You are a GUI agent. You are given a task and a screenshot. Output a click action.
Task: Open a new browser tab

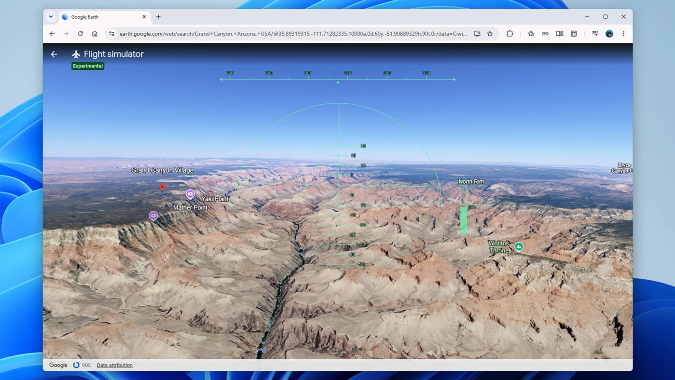click(158, 17)
